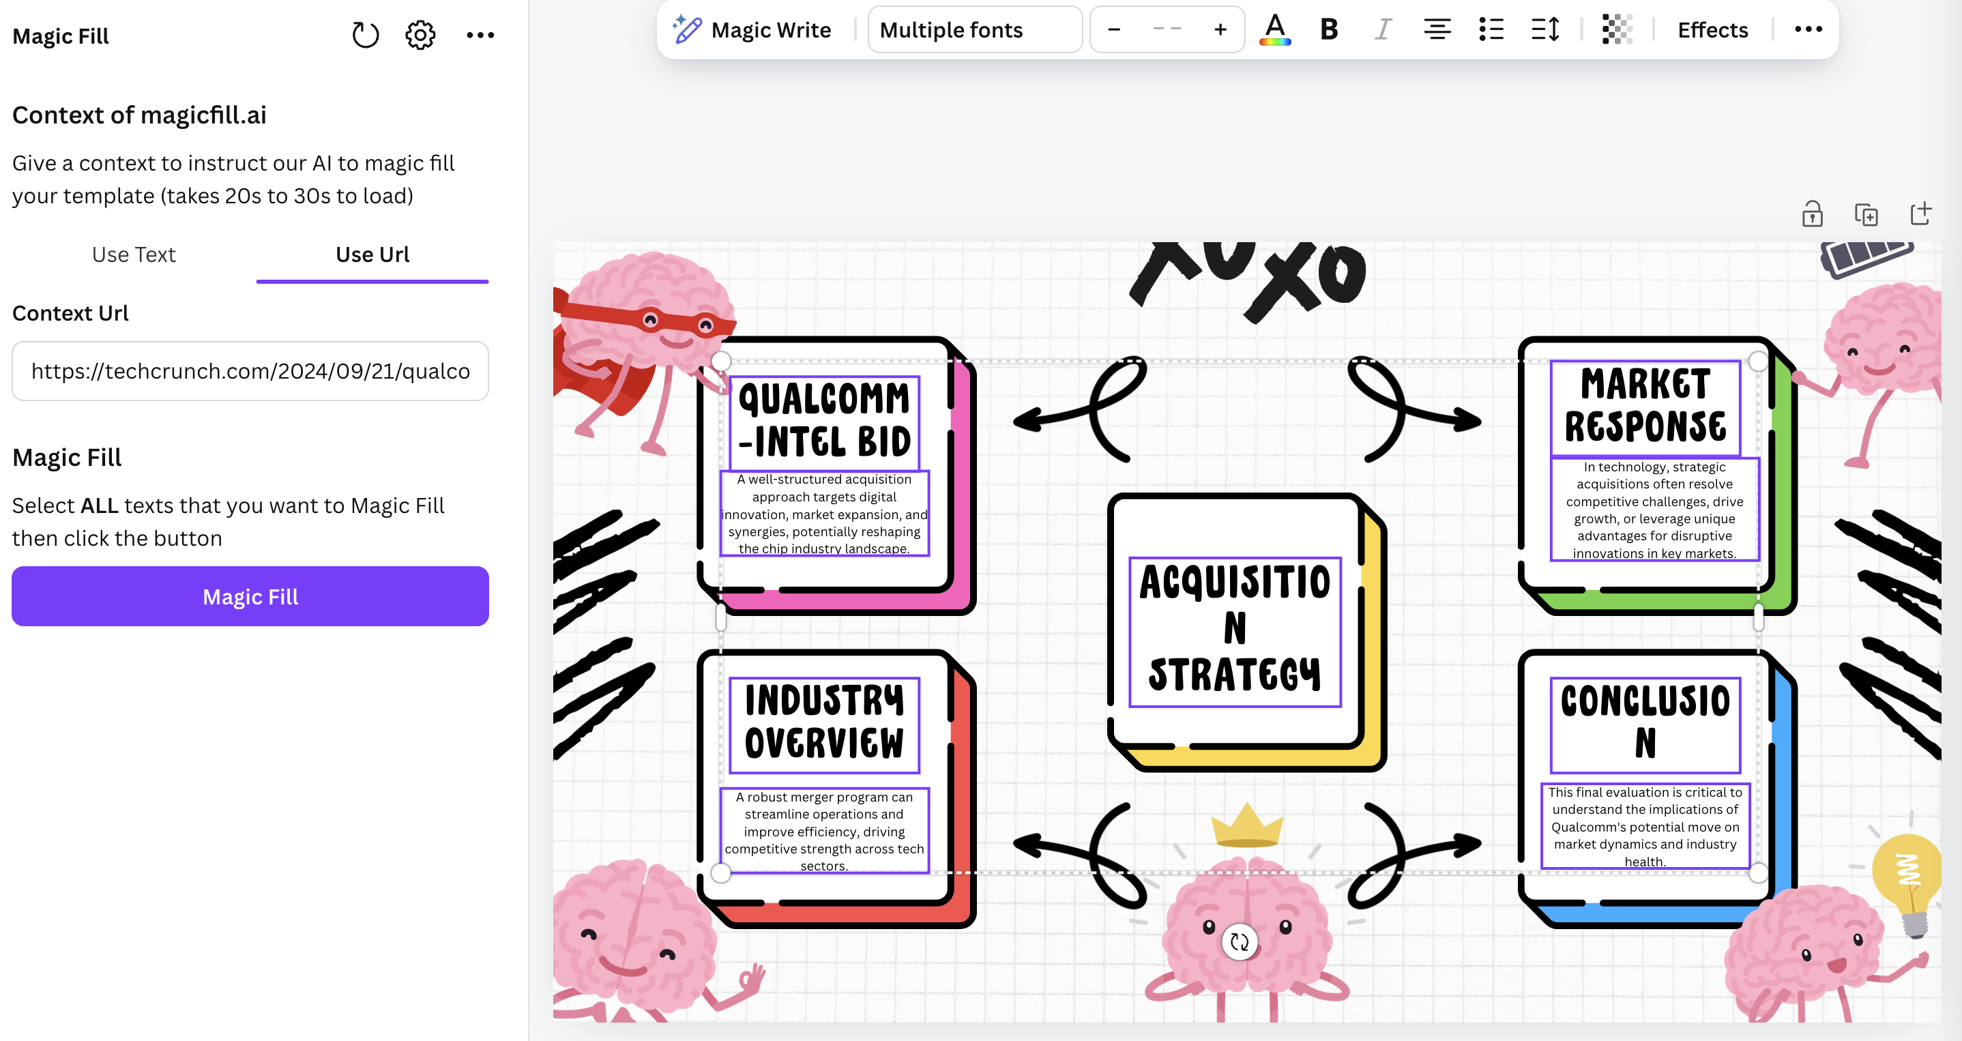Image resolution: width=1962 pixels, height=1041 pixels.
Task: Open transparency checkerboard control
Action: tap(1616, 30)
